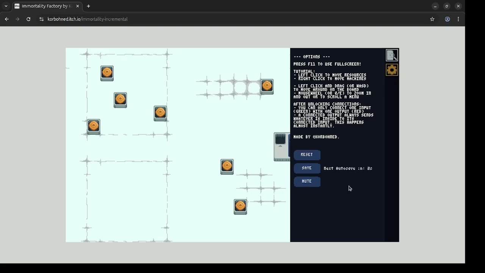Click the orange gear options icon
This screenshot has height=273, width=485.
[x=392, y=70]
